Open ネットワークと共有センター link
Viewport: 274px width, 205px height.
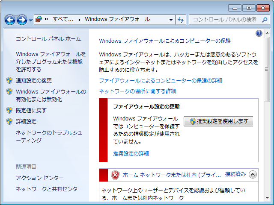click(x=49, y=189)
